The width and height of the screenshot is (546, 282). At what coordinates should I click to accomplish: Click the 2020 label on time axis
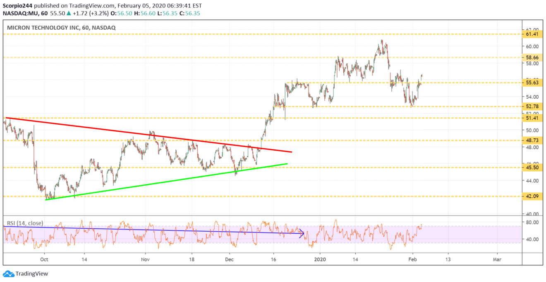pos(321,260)
